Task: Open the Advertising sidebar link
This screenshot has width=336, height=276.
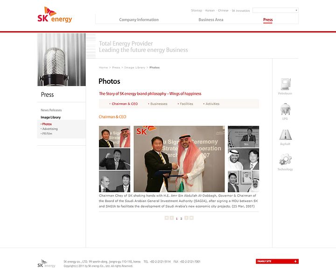Action: click(x=49, y=129)
